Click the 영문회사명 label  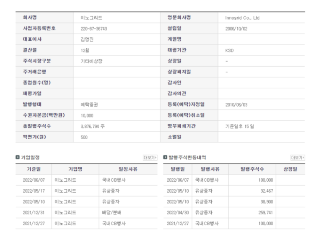point(179,18)
